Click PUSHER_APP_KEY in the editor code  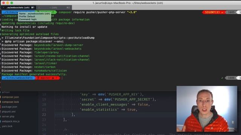pyautogui.click(x=123, y=94)
